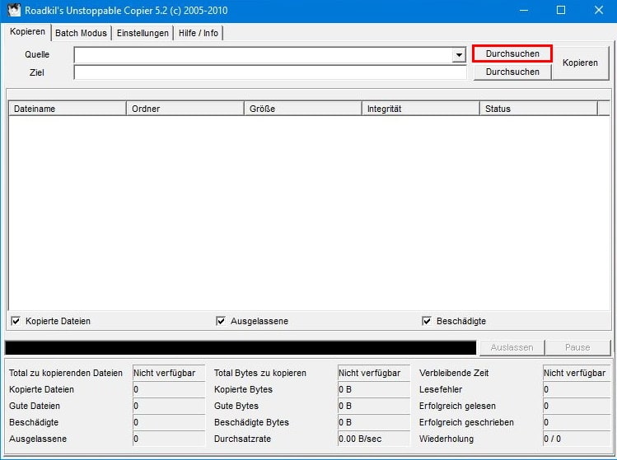Browse for source with Quelle Durchsuchen
Screen dimensions: 617x460
point(512,53)
